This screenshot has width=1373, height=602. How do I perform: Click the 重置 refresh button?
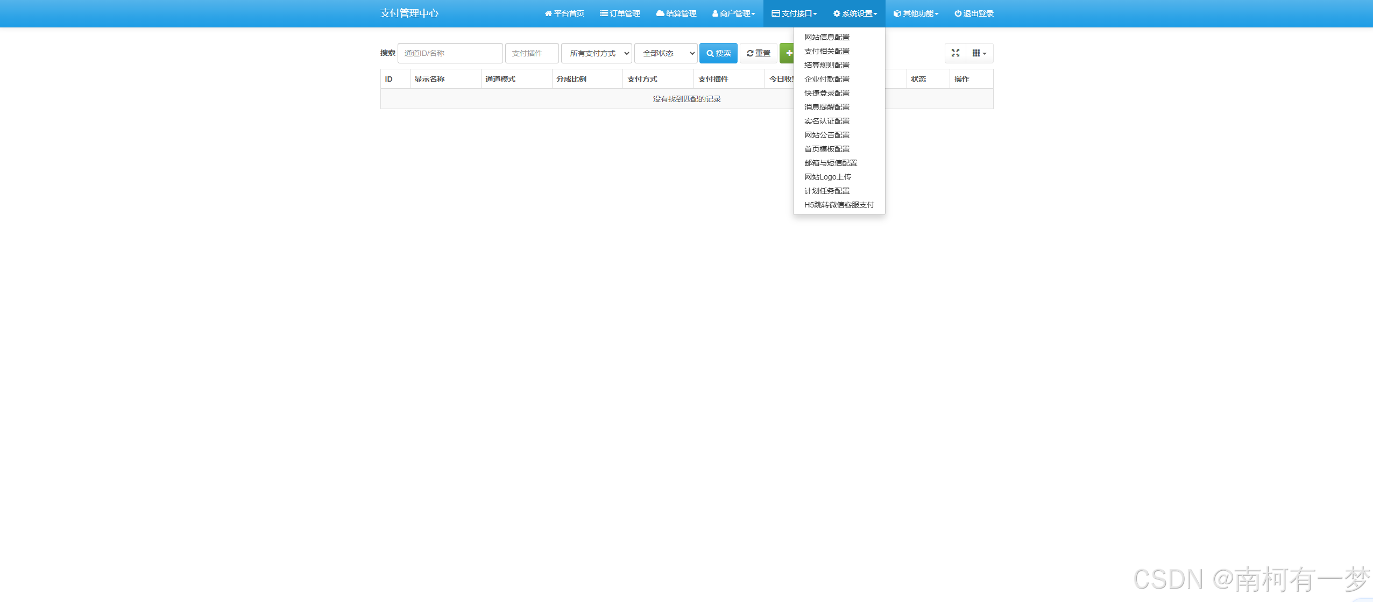click(758, 53)
